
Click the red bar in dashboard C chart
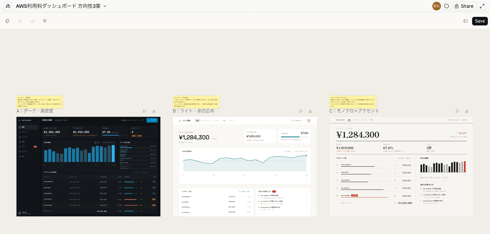click(x=465, y=167)
